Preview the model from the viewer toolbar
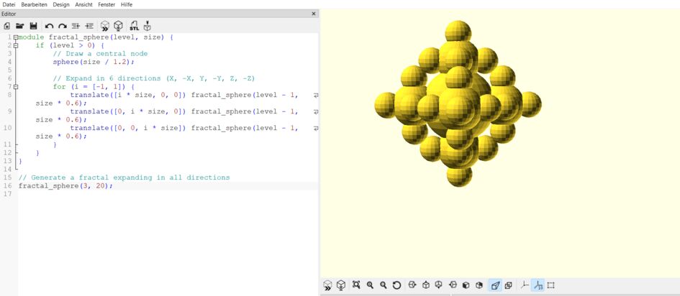The width and height of the screenshot is (680, 296). (328, 285)
